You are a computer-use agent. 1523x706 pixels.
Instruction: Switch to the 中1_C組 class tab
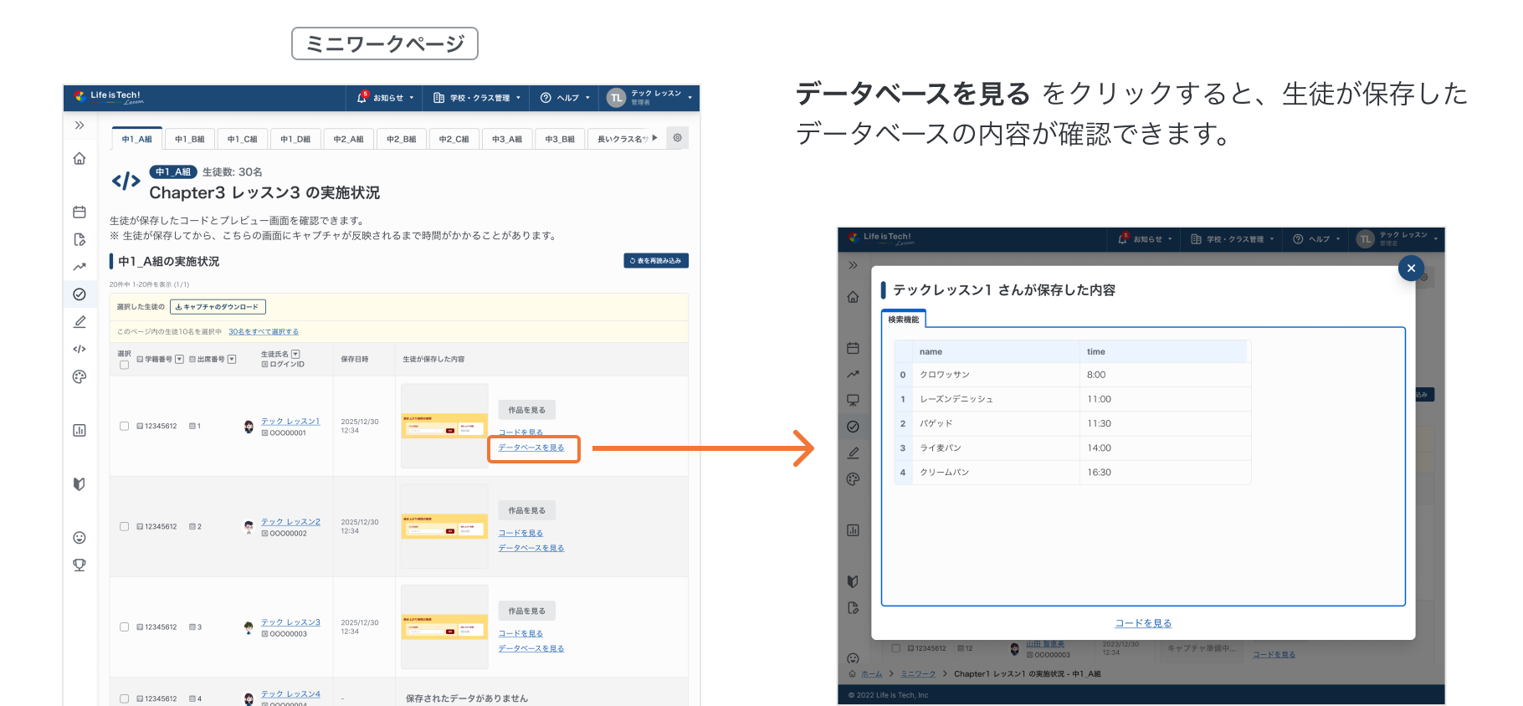pyautogui.click(x=243, y=139)
